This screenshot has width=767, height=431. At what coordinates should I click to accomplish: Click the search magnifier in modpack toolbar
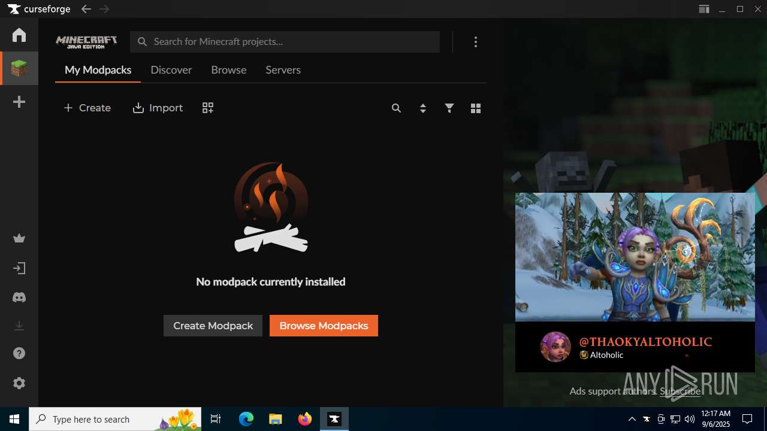[x=396, y=108]
